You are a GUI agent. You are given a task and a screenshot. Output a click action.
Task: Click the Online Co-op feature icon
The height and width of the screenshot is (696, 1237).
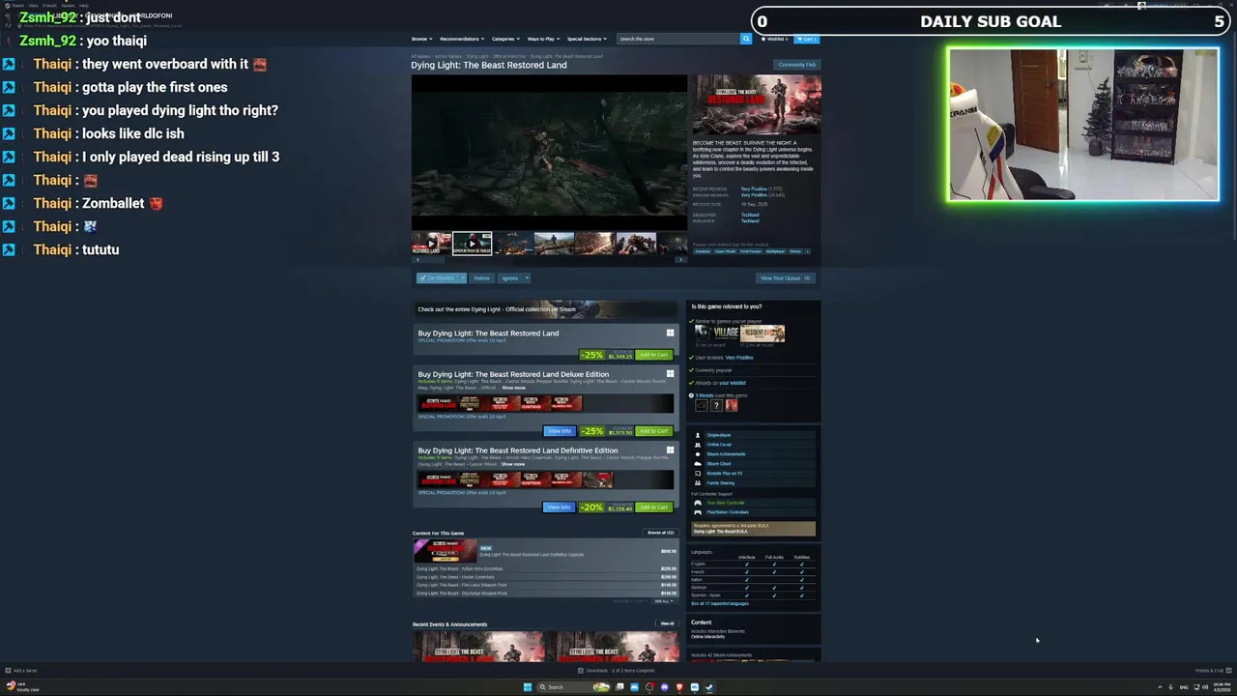698,445
